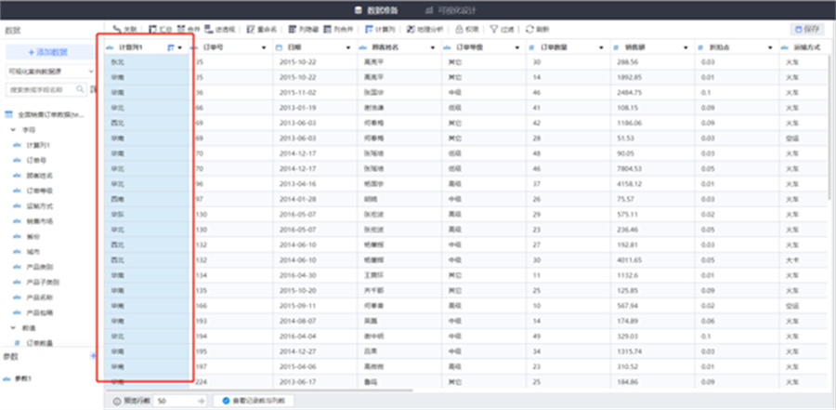Screen dimensions: 836x410
Task: Click the plus icon beside 参数 panel
Action: click(x=91, y=356)
